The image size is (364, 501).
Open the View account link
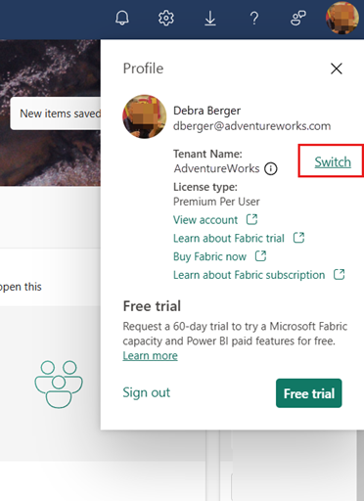pyautogui.click(x=205, y=220)
